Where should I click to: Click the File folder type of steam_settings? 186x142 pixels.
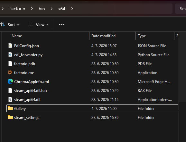[x=146, y=118]
